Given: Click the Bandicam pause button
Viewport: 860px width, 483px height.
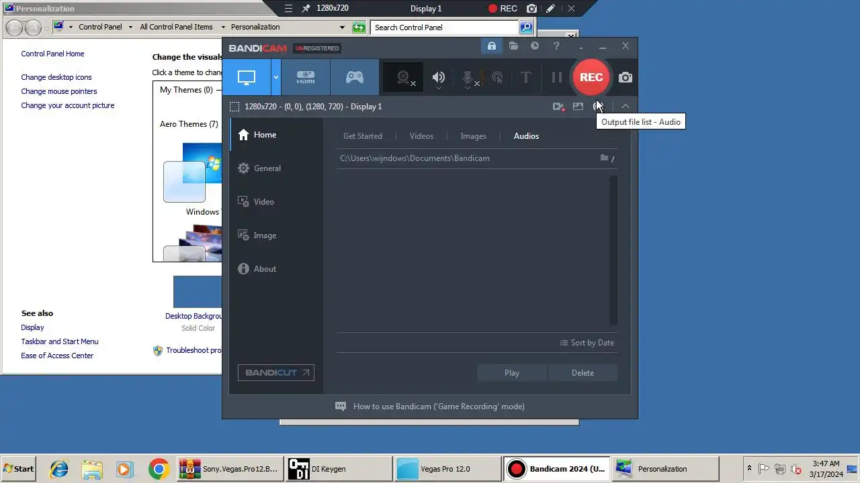Looking at the screenshot, I should pos(556,77).
